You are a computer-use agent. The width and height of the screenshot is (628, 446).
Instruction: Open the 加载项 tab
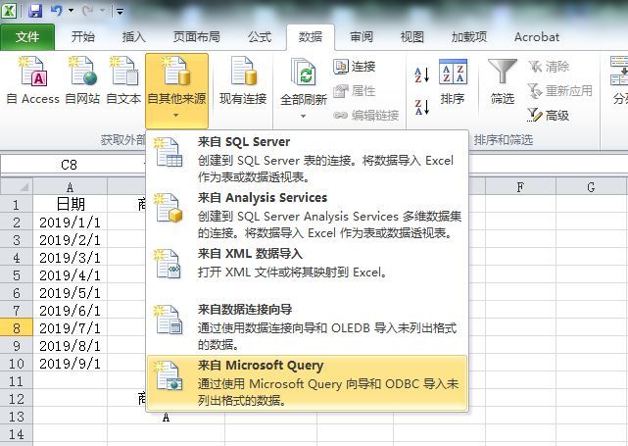(469, 37)
